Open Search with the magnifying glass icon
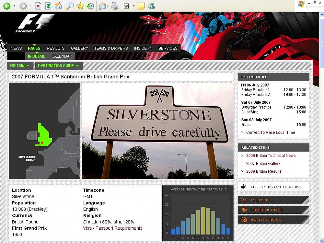 coord(70,6)
